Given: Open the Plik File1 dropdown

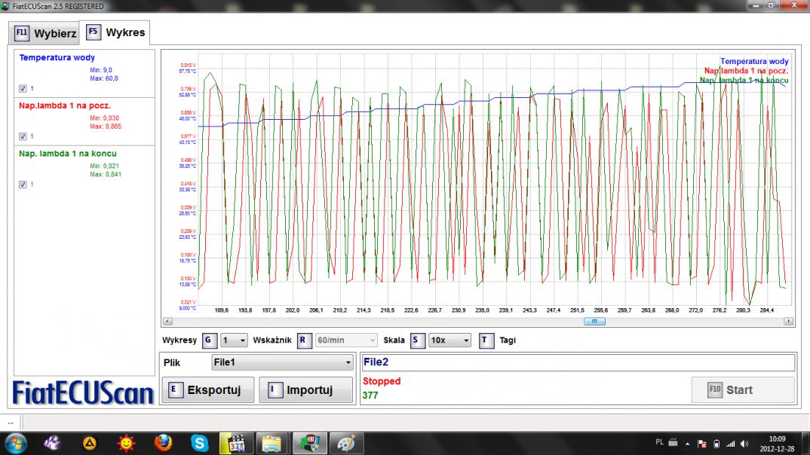Looking at the screenshot, I should (283, 362).
